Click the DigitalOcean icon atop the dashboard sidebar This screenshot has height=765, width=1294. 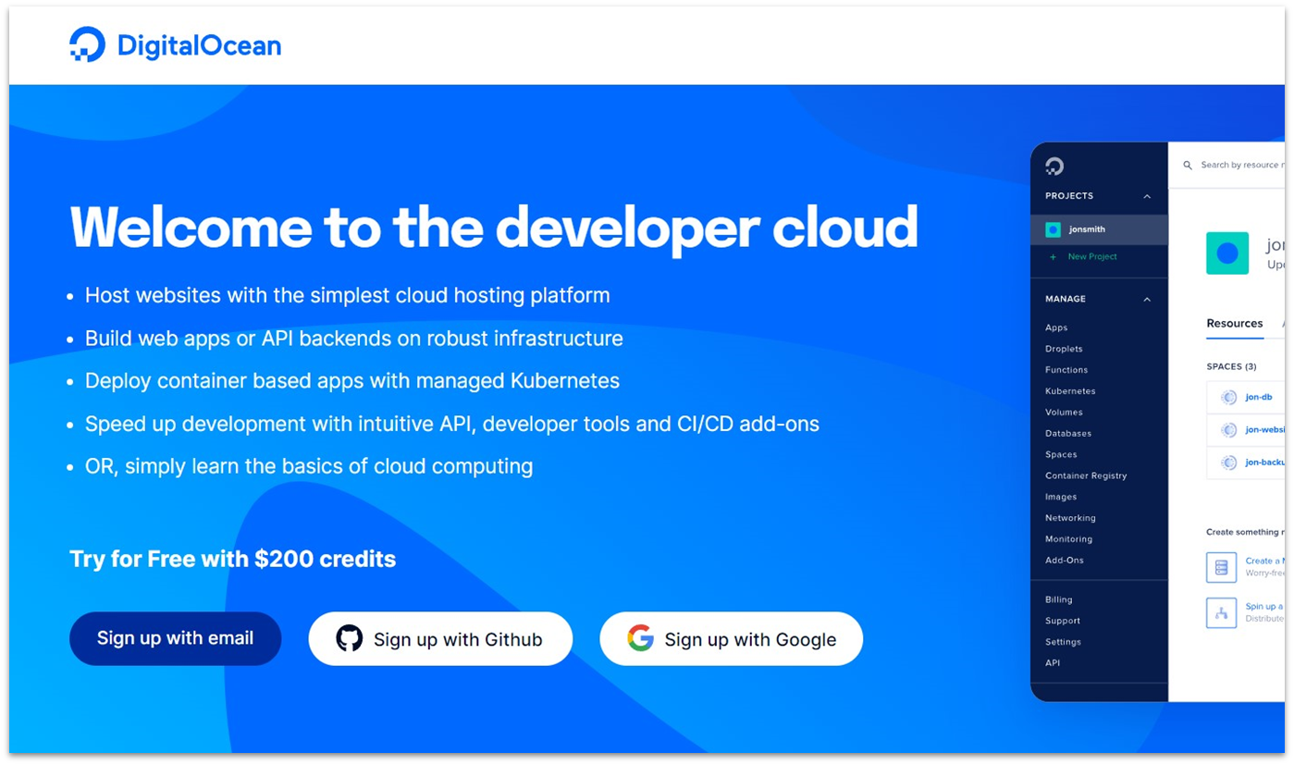pos(1054,167)
